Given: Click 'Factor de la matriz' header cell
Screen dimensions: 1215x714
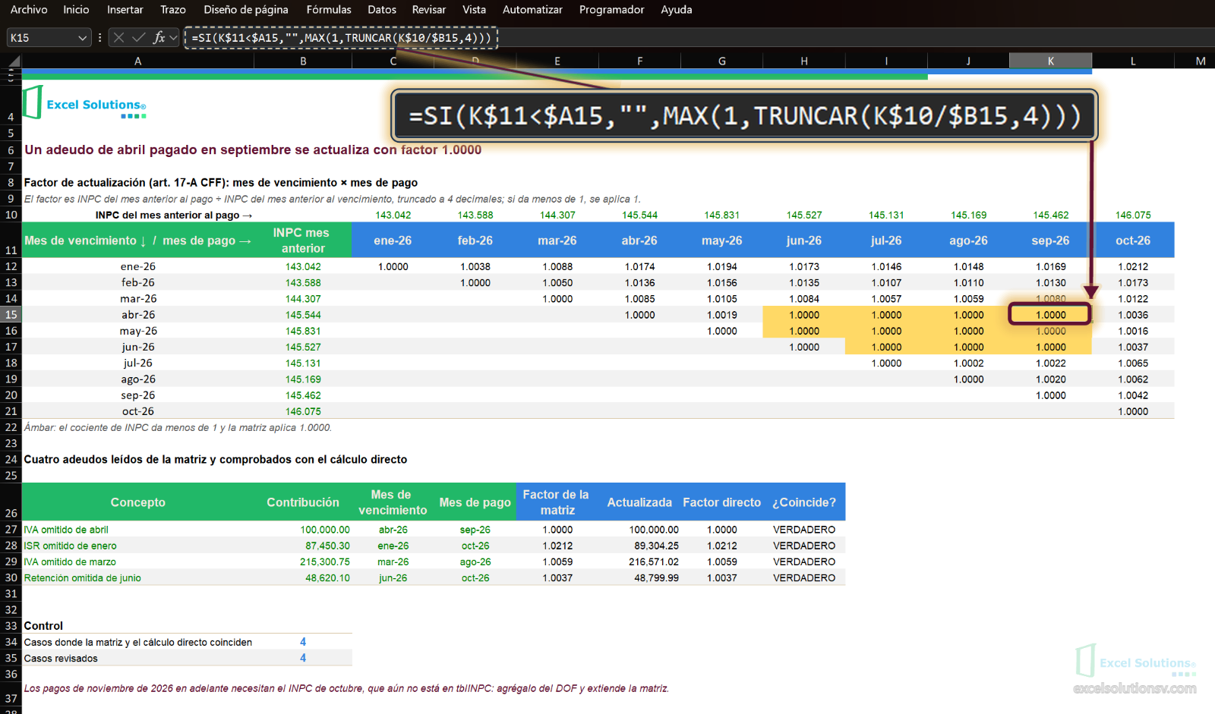Looking at the screenshot, I should click(x=557, y=502).
